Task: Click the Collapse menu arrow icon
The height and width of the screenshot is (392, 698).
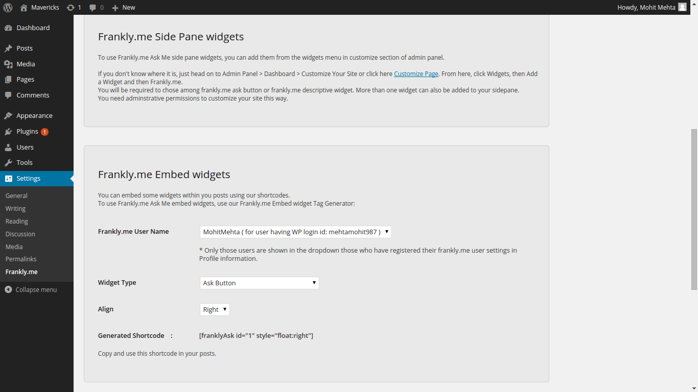Action: pyautogui.click(x=8, y=289)
